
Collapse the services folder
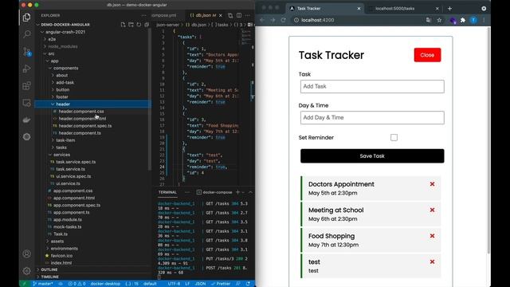[x=92, y=155]
